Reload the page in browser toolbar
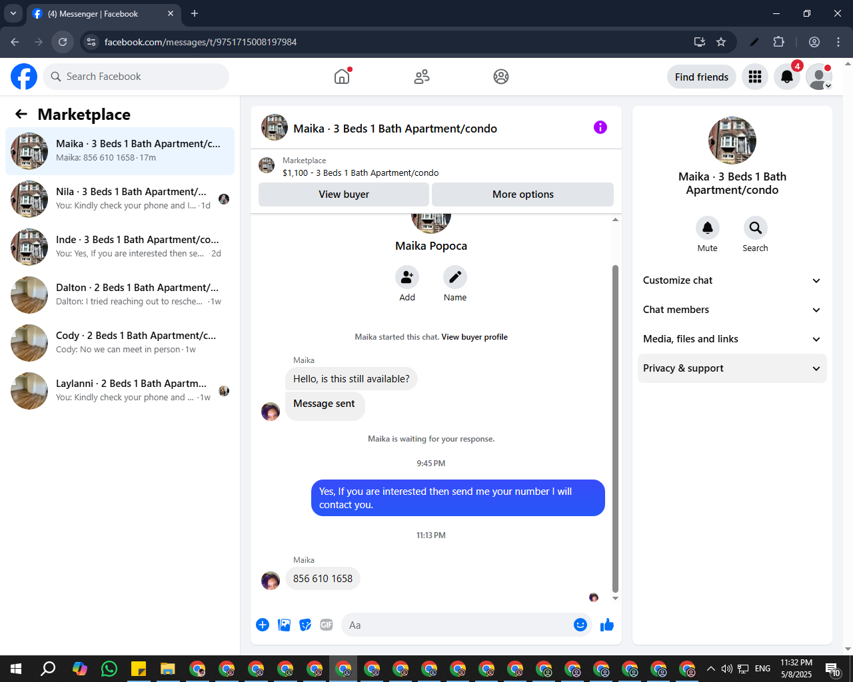The image size is (853, 682). point(63,42)
